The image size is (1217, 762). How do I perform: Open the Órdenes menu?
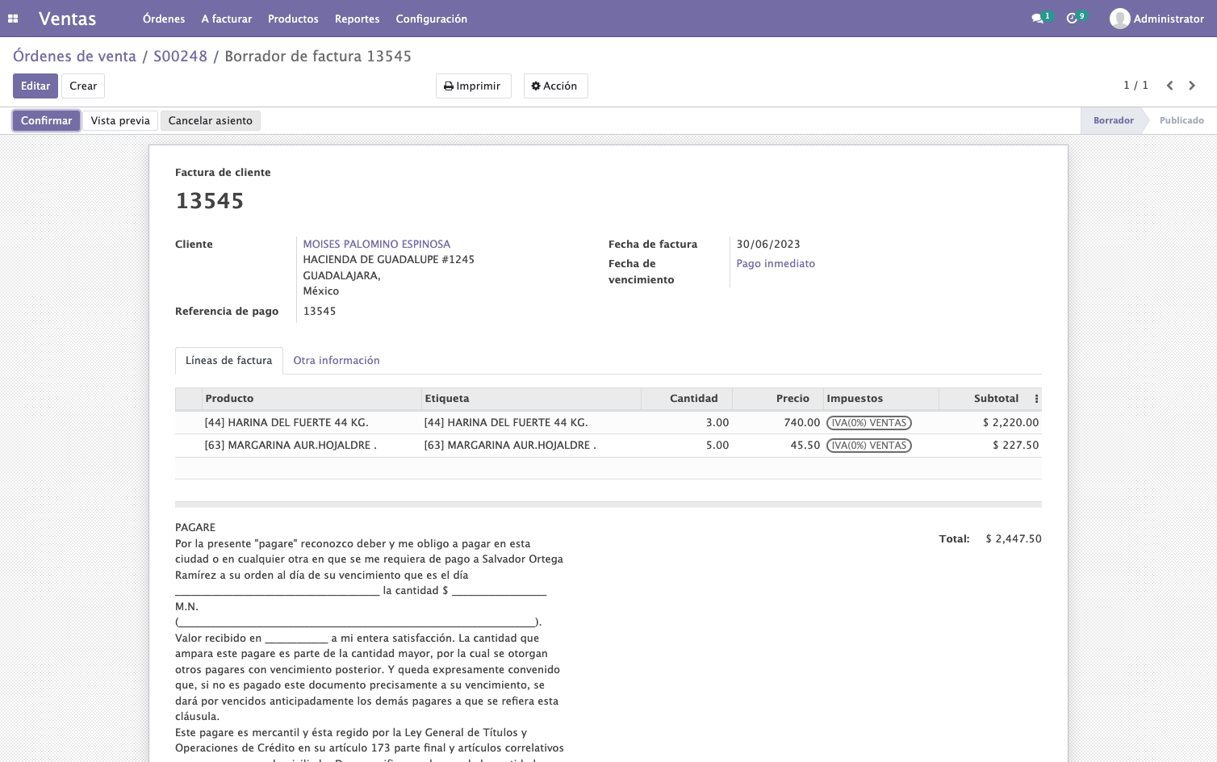(164, 19)
